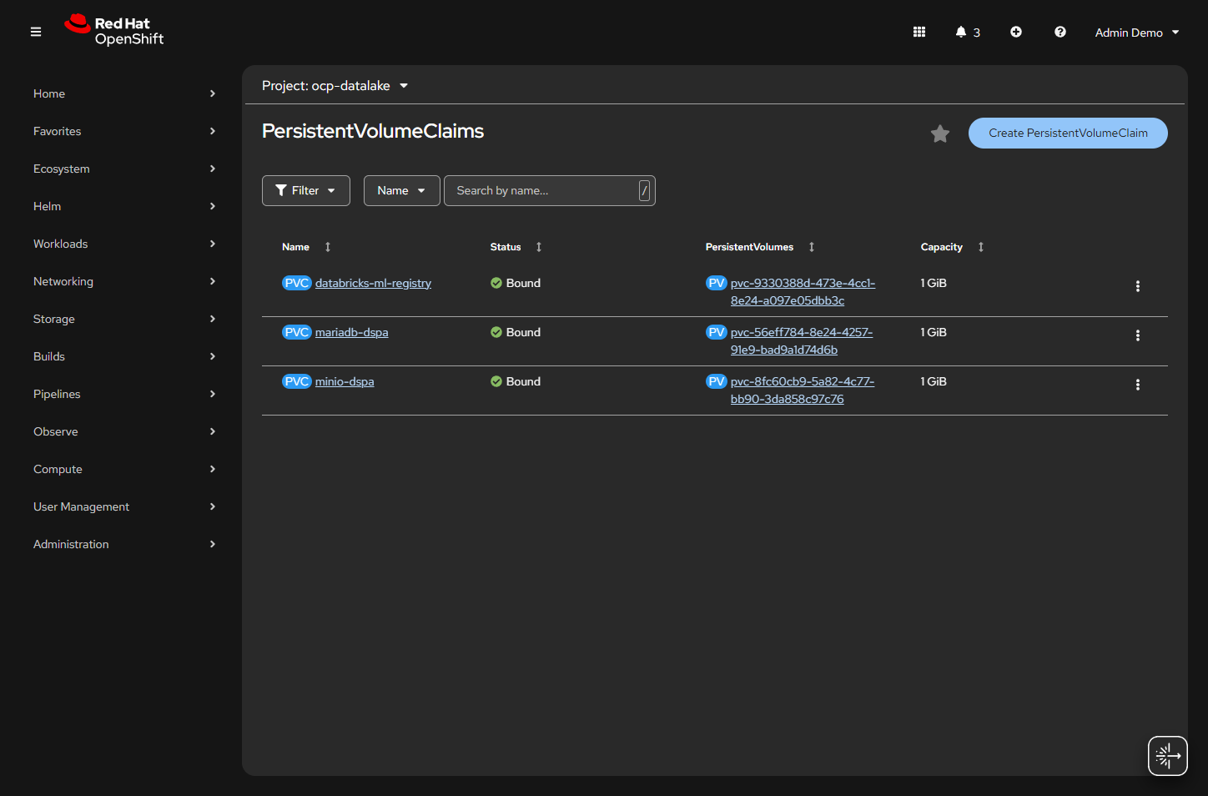This screenshot has width=1208, height=796.
Task: Open the application launcher grid
Action: point(919,32)
